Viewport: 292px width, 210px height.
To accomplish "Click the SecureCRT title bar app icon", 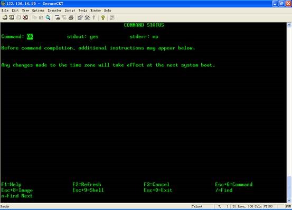I will 3,3.
